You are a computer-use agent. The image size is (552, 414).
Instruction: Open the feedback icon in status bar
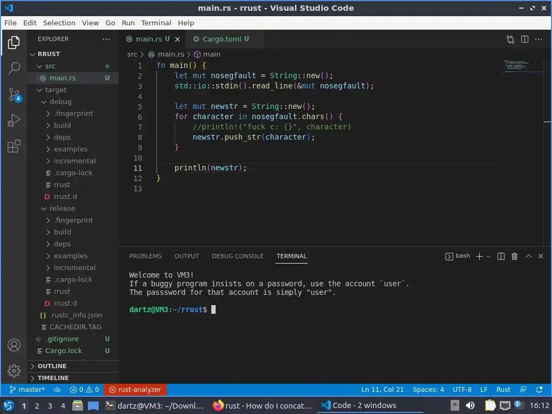pyautogui.click(x=523, y=390)
